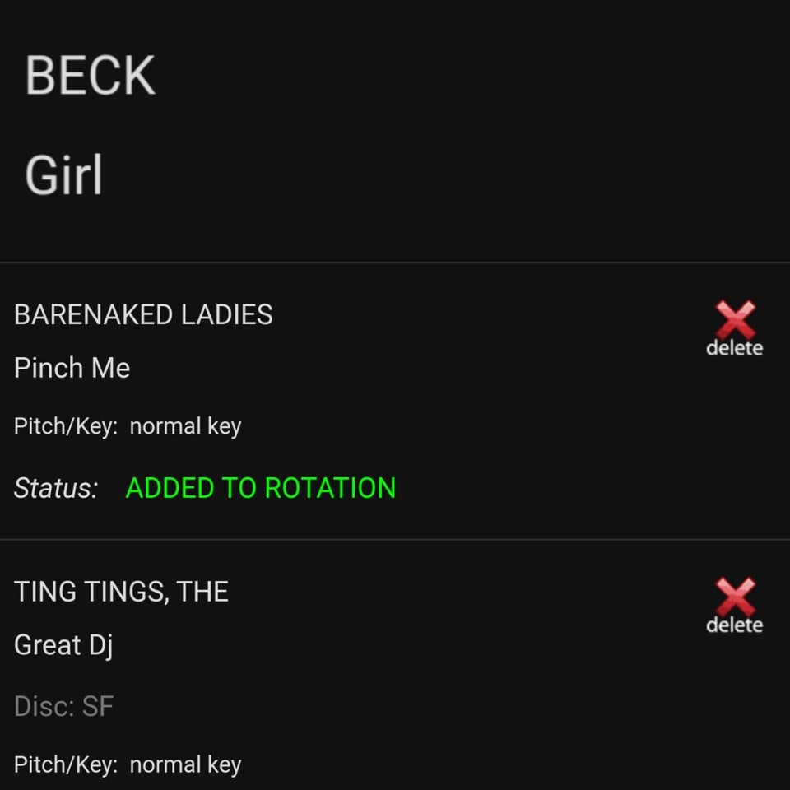Screen dimensions: 790x790
Task: Click the letter K in BECK heading
Action: tap(137, 76)
